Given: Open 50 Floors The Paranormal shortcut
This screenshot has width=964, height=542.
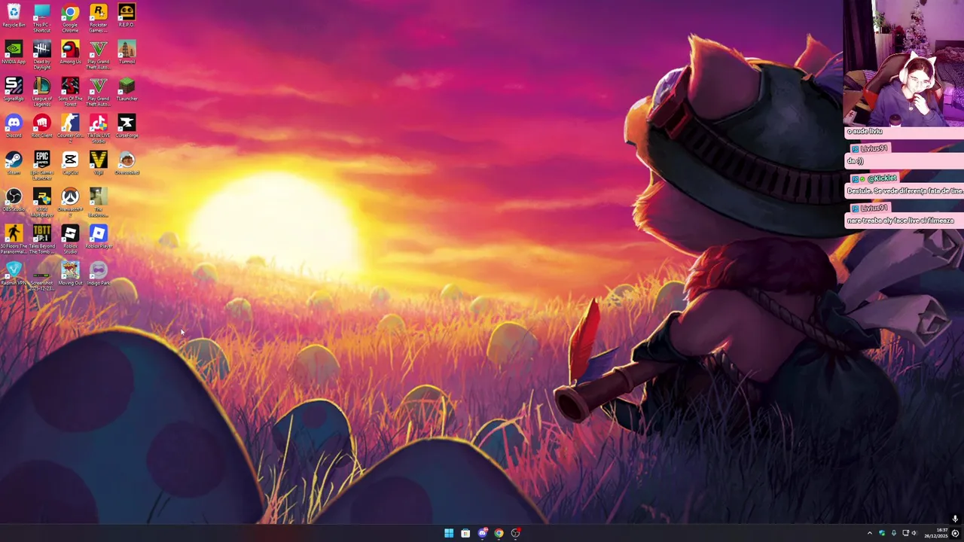Looking at the screenshot, I should [x=14, y=239].
